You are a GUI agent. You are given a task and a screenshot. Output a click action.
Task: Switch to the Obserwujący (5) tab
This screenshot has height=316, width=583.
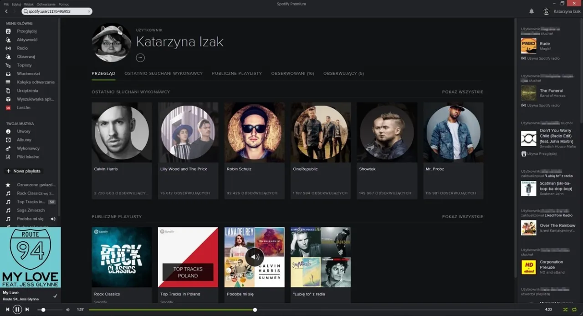pos(343,73)
